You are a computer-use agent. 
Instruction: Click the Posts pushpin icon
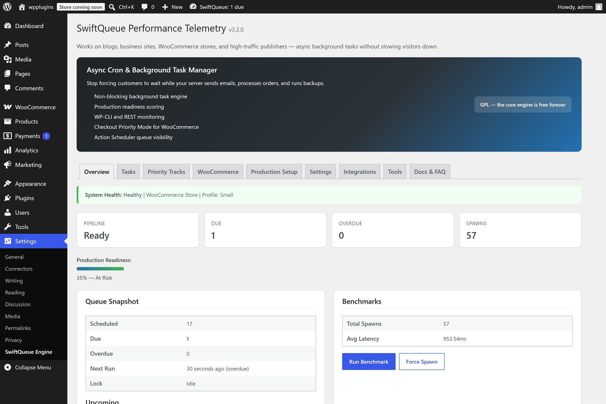[x=8, y=45]
